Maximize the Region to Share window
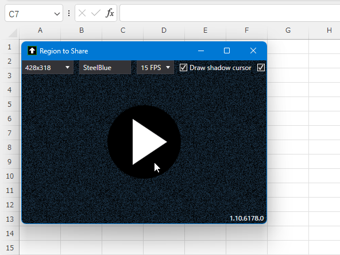 (x=227, y=51)
